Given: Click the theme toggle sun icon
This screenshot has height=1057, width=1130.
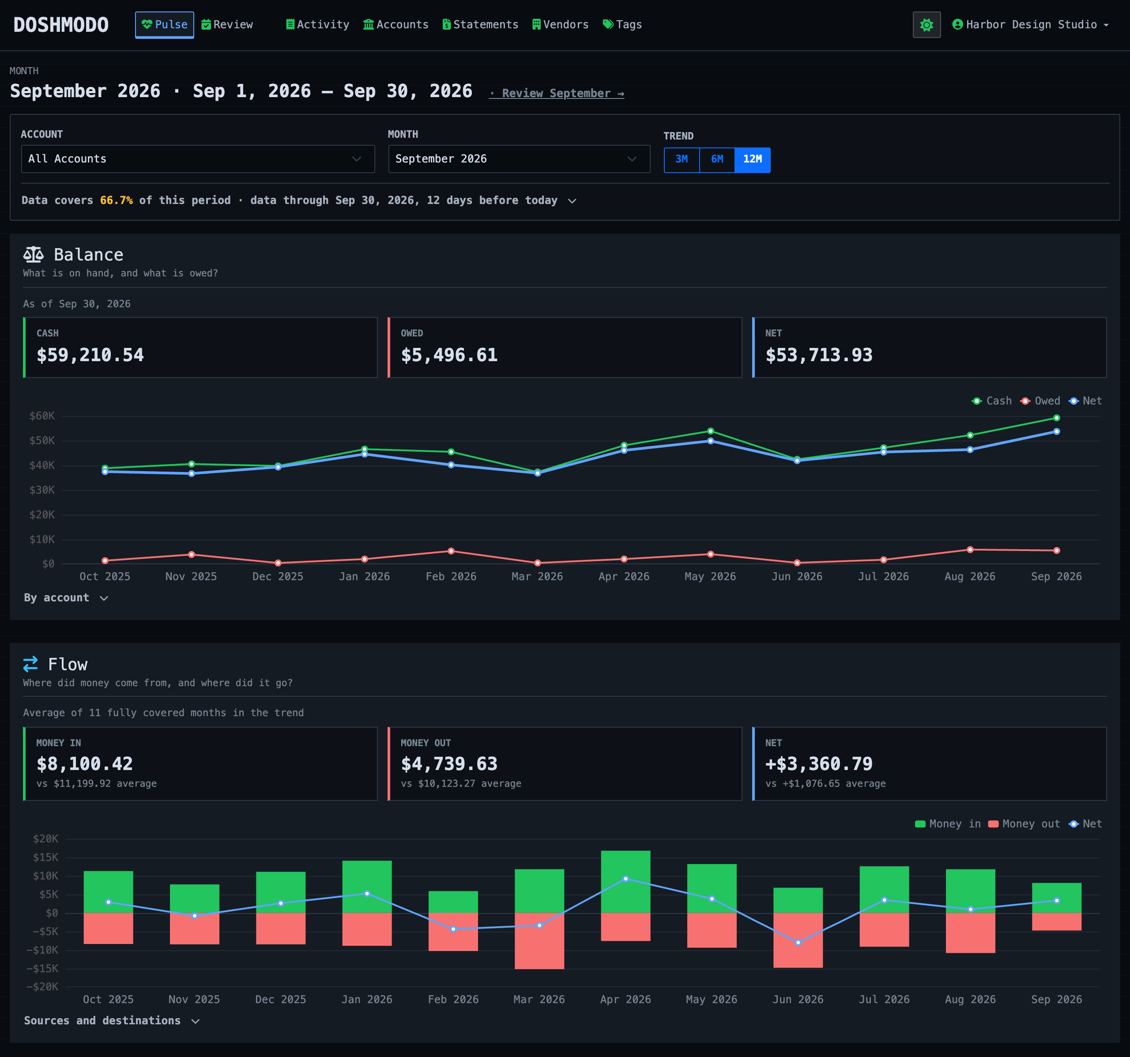Looking at the screenshot, I should (927, 25).
